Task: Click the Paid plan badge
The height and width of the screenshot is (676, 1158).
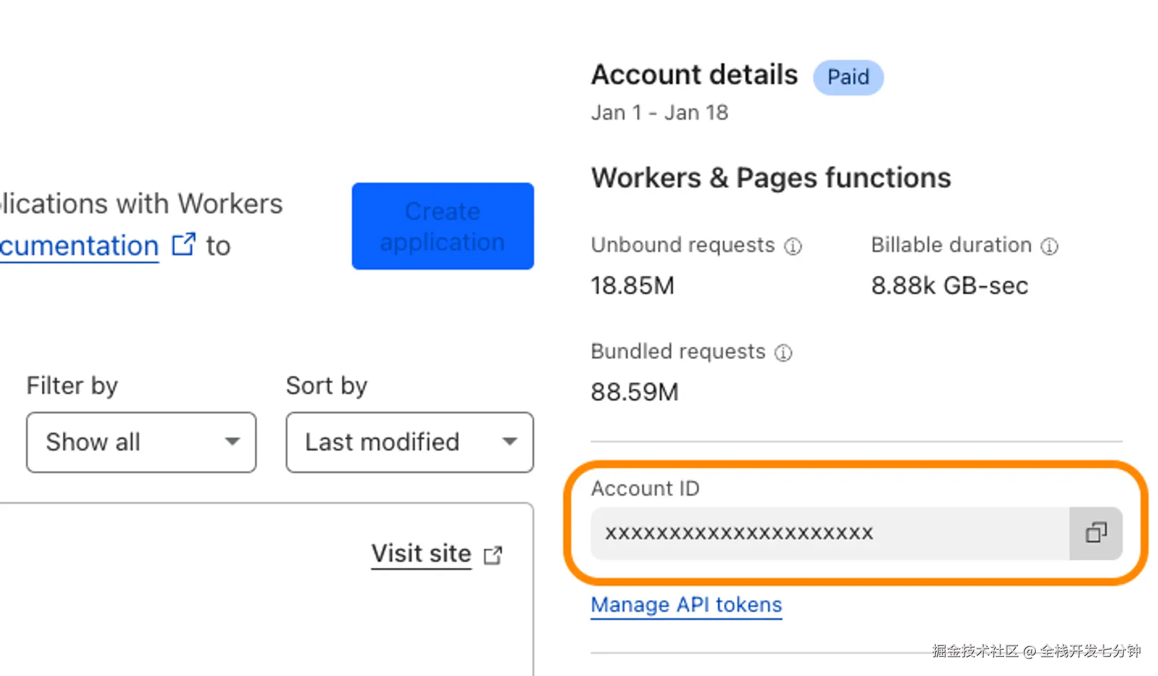Action: point(848,77)
